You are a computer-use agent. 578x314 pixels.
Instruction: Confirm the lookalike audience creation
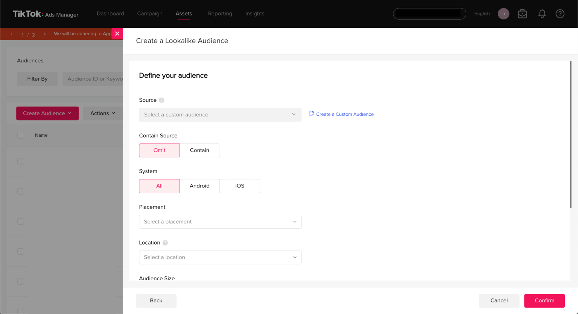point(544,300)
